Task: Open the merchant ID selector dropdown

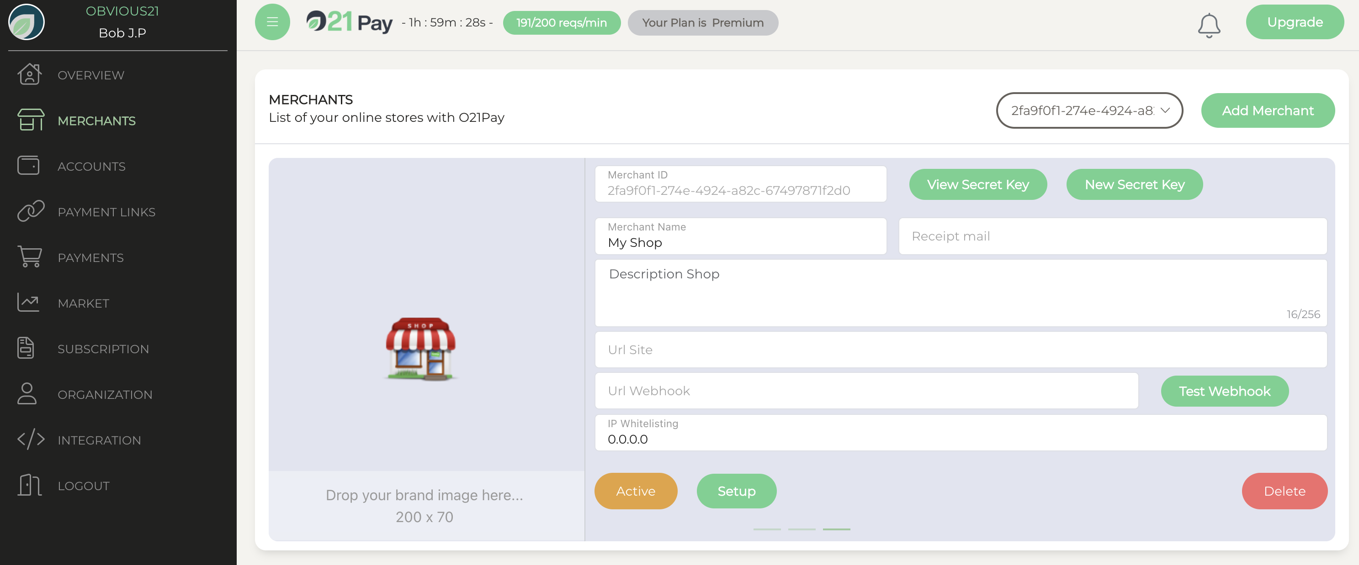Action: tap(1082, 110)
